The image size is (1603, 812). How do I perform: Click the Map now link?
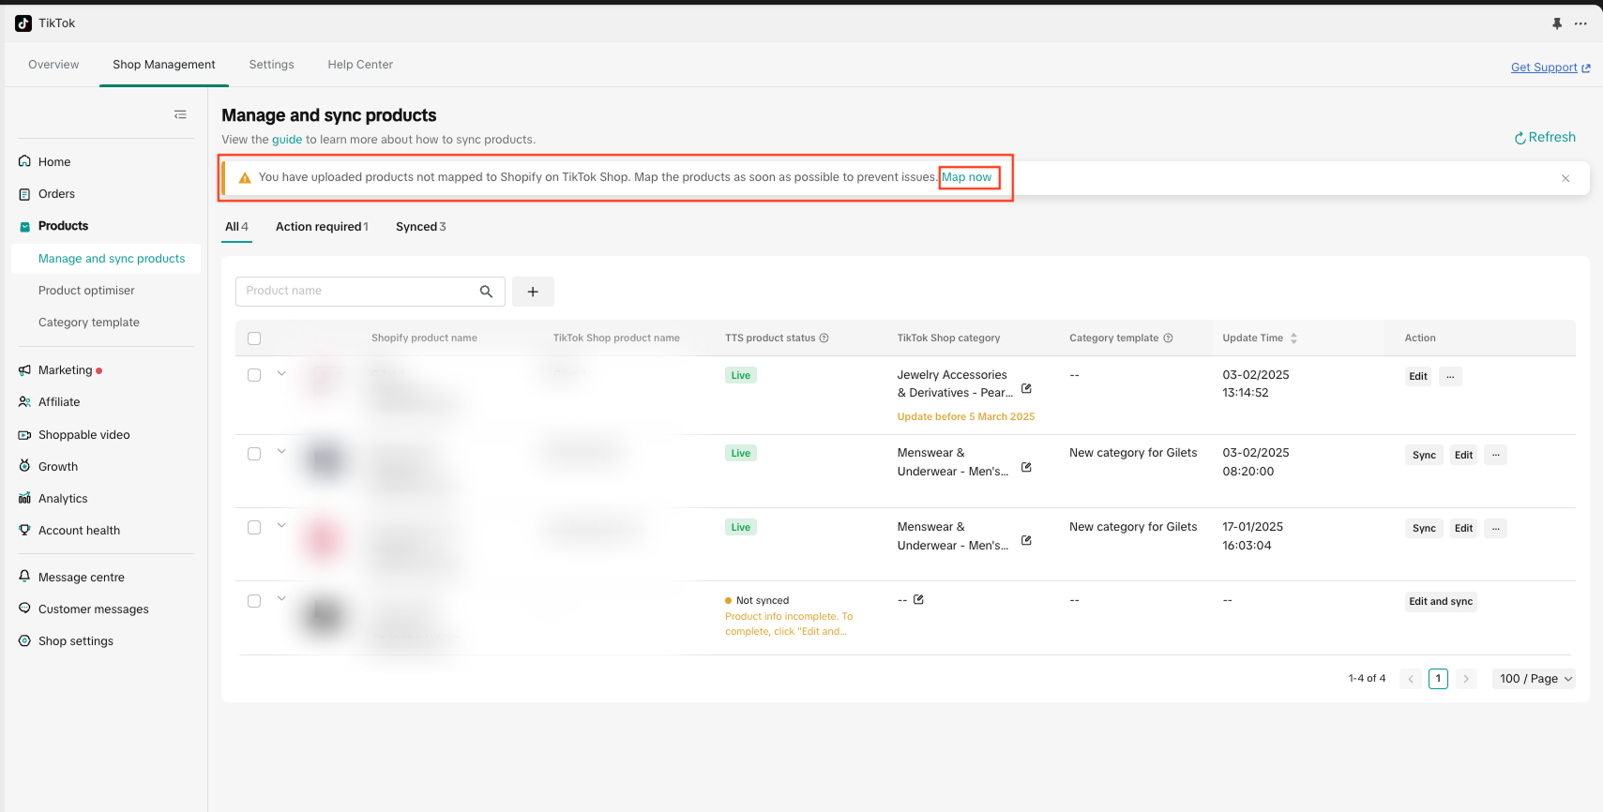click(x=967, y=177)
